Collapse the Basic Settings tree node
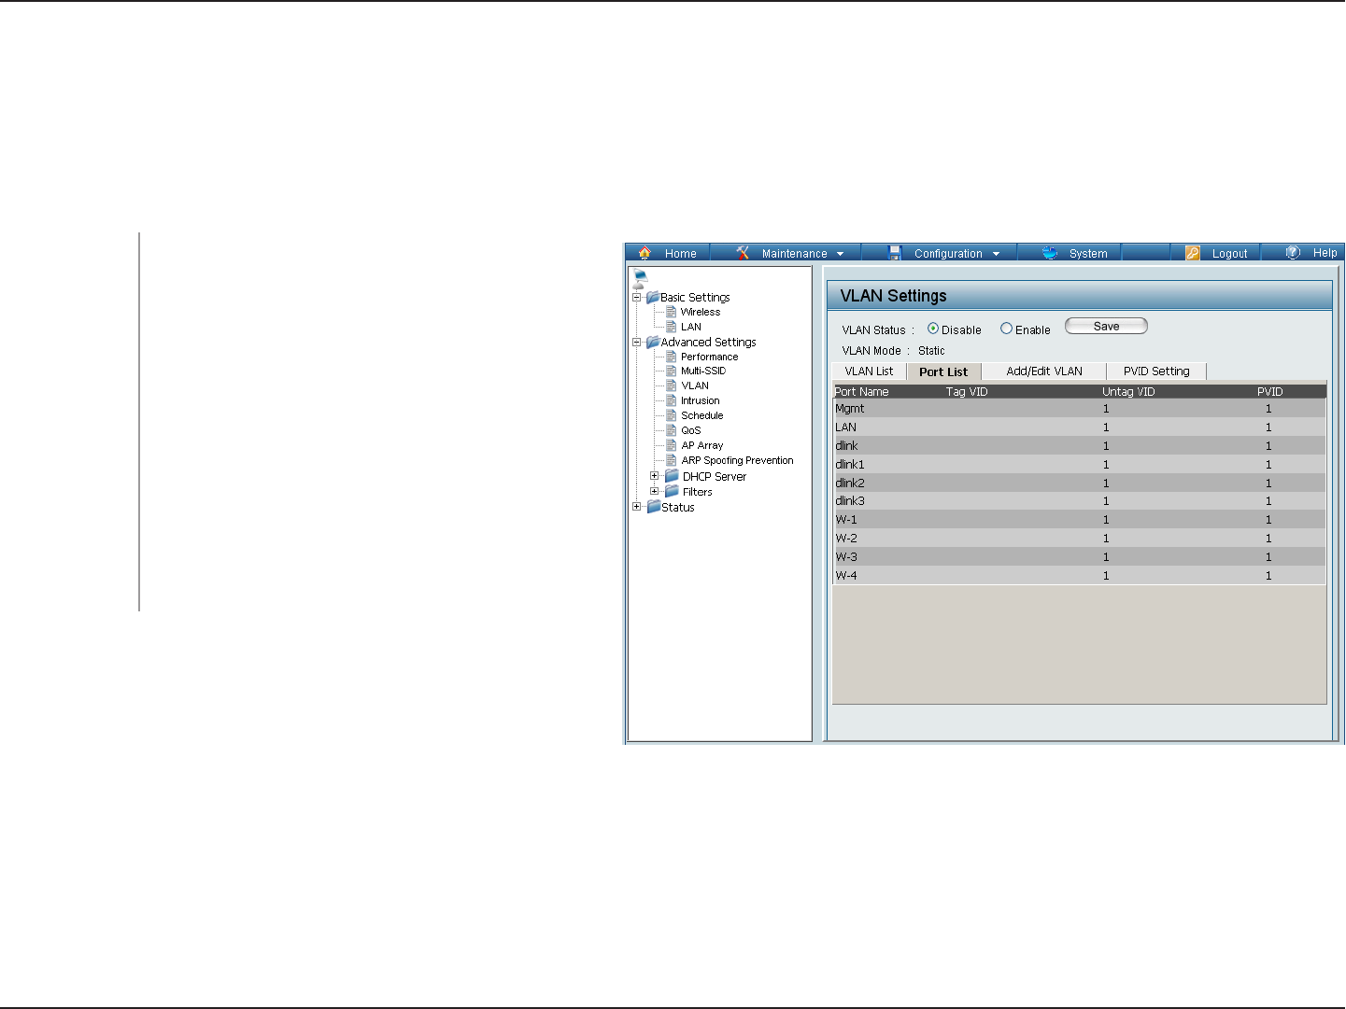1346x1009 pixels. [x=637, y=298]
